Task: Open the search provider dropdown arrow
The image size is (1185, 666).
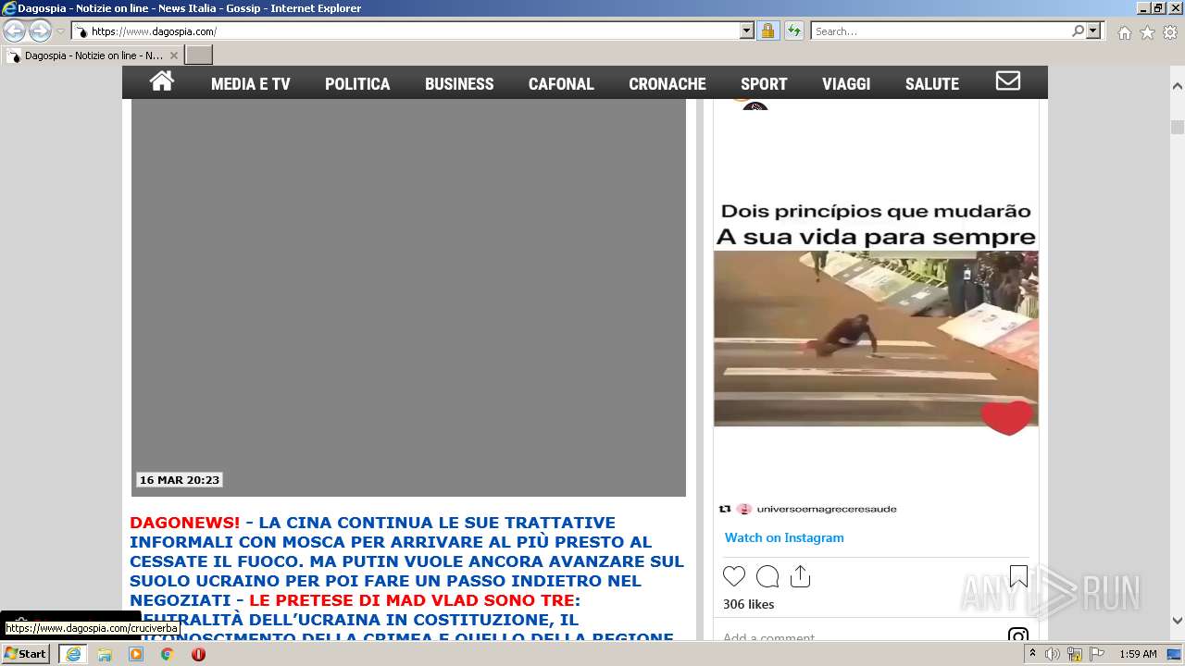Action: coord(1093,31)
